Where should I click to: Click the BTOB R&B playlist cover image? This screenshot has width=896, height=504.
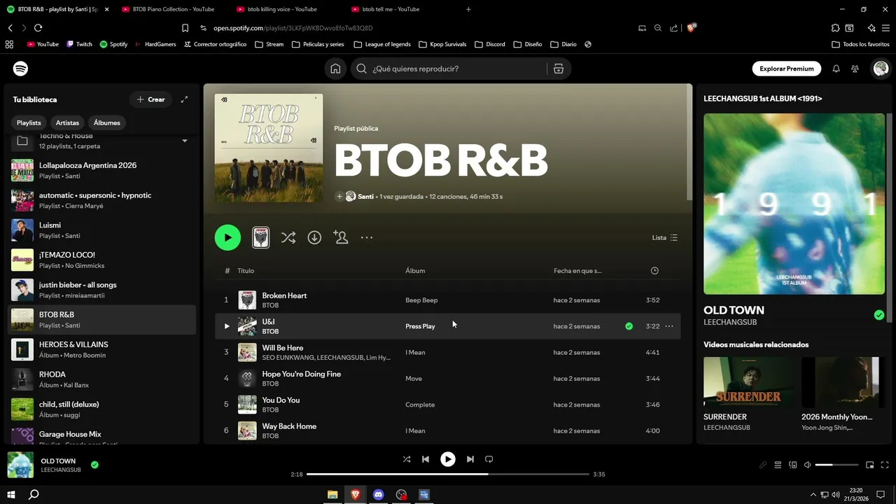(x=269, y=148)
